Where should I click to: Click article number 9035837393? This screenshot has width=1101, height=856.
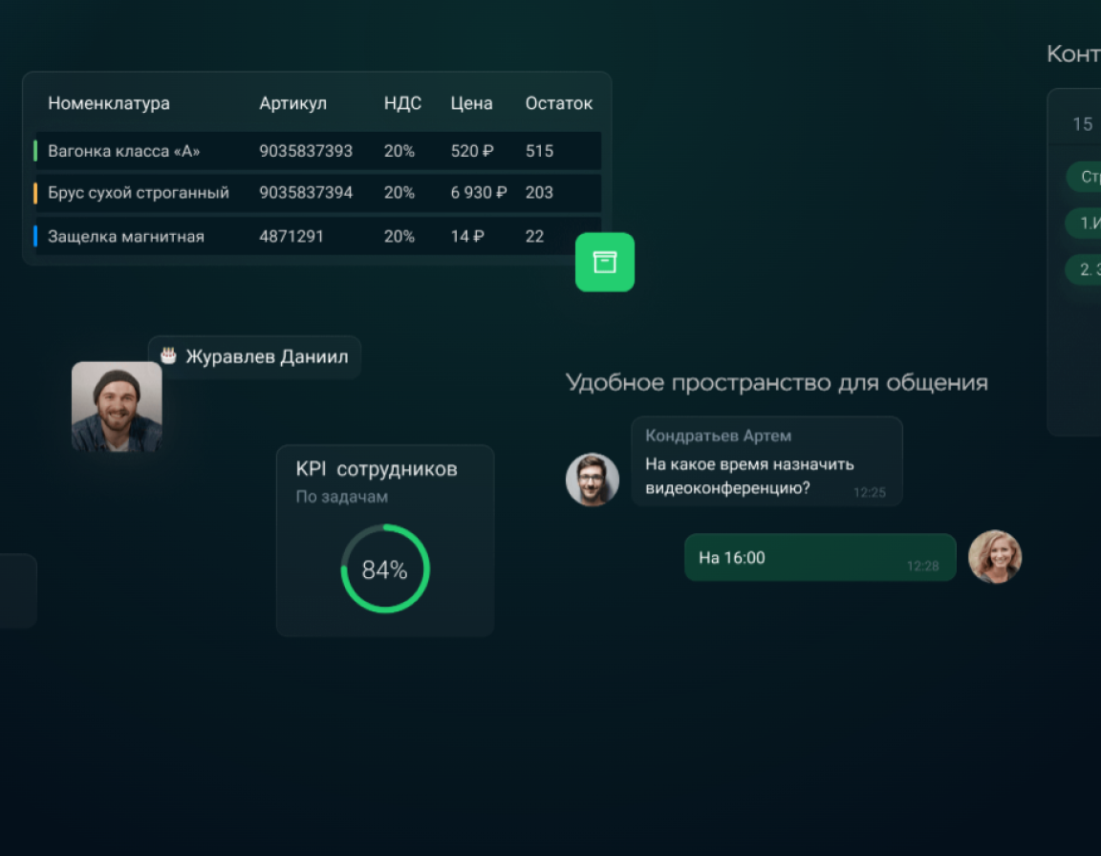(x=306, y=151)
